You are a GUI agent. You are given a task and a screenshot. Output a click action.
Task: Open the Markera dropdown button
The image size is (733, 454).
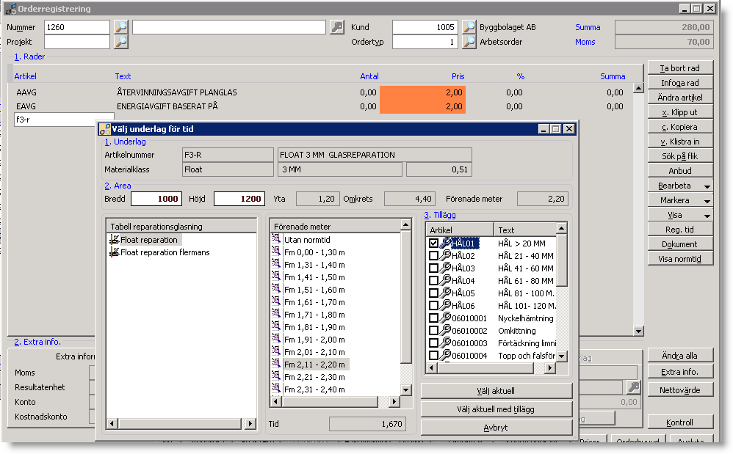[681, 200]
